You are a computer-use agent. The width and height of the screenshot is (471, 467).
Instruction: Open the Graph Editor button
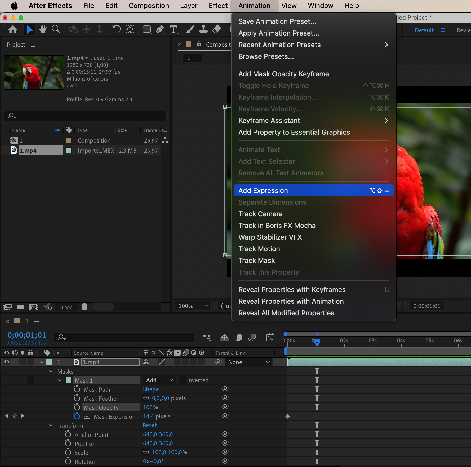270,337
